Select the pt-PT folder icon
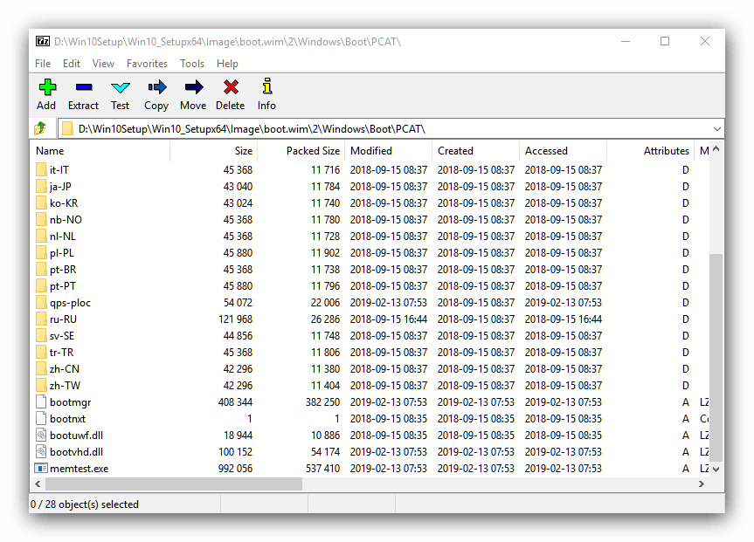 [x=41, y=286]
